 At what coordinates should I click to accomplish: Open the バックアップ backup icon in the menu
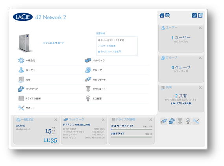pyautogui.click(x=21, y=89)
